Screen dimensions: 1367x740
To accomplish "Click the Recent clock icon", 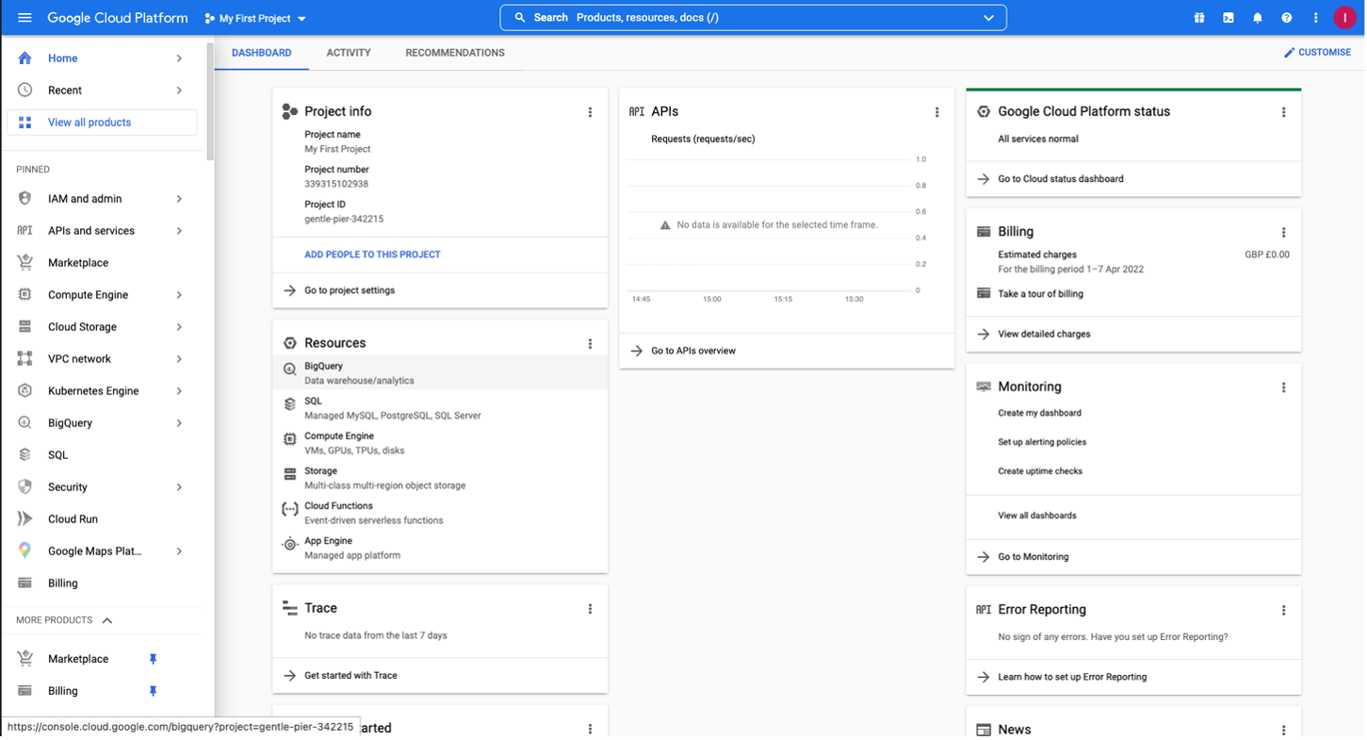I will (x=25, y=90).
